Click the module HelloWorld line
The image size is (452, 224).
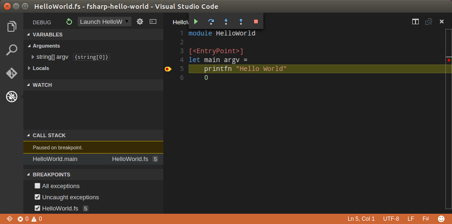click(222, 33)
